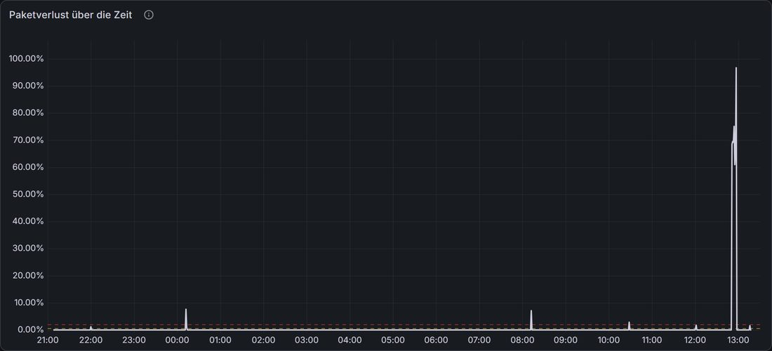Click the 05:00 time axis label
Image resolution: width=772 pixels, height=351 pixels.
tap(393, 340)
